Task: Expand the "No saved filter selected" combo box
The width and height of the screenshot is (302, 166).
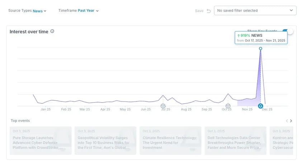Action: [x=255, y=11]
